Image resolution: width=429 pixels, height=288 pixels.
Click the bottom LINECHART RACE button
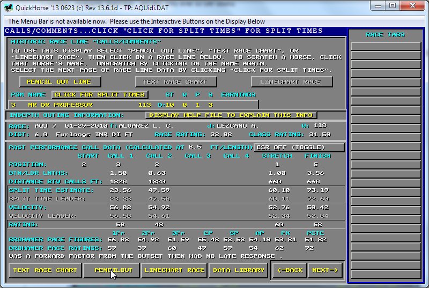[x=174, y=270]
